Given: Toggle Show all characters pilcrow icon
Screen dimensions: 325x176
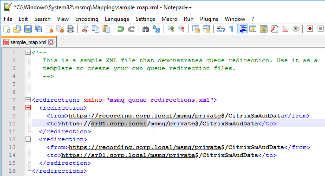Looking at the screenshot, I should coord(232,29).
